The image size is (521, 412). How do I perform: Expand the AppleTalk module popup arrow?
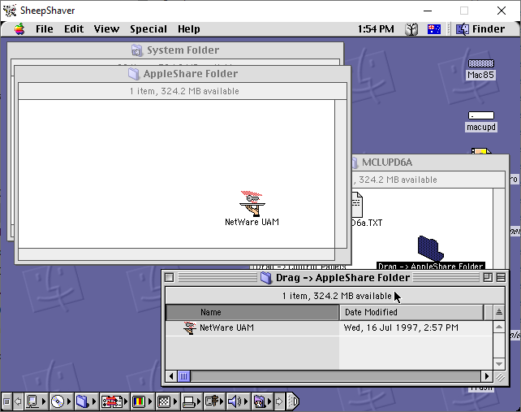(44, 401)
